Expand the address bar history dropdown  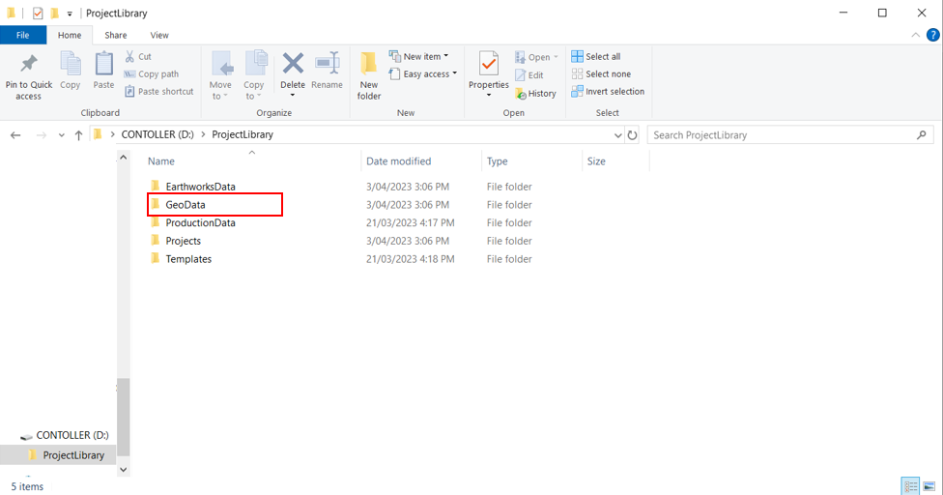coord(617,135)
